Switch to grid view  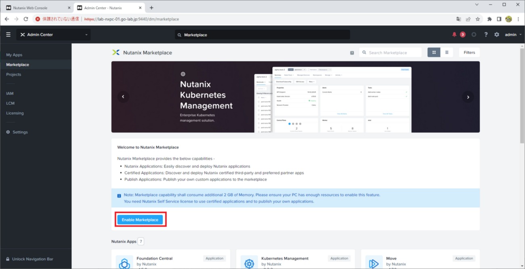coord(434,53)
